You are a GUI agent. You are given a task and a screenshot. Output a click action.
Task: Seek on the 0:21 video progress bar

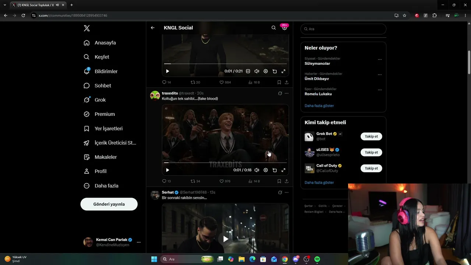click(225, 64)
